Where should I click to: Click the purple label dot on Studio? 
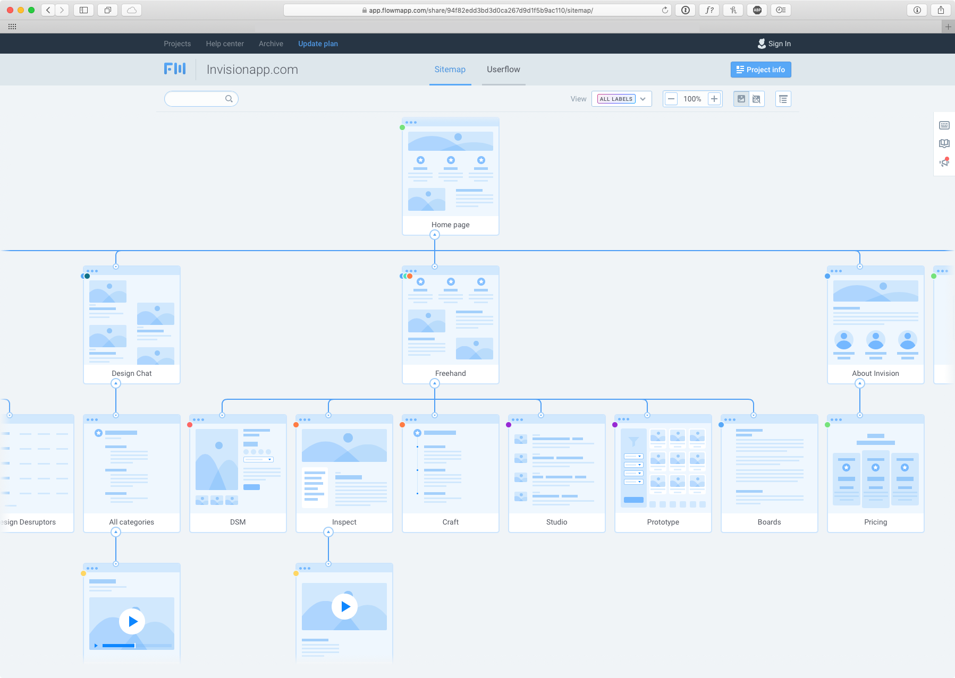(x=509, y=425)
